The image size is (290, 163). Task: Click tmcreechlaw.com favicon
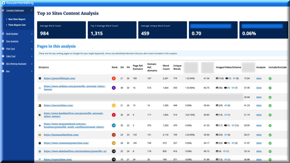40,105
